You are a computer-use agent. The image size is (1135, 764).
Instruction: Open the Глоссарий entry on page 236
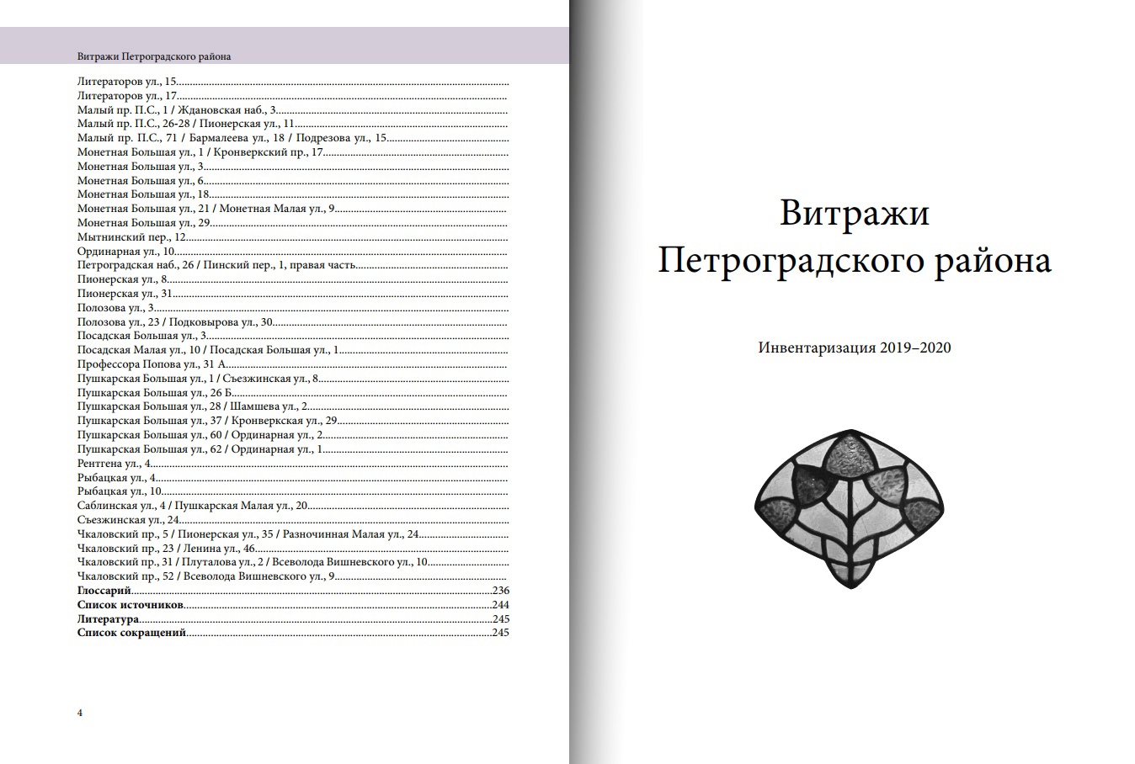[104, 591]
